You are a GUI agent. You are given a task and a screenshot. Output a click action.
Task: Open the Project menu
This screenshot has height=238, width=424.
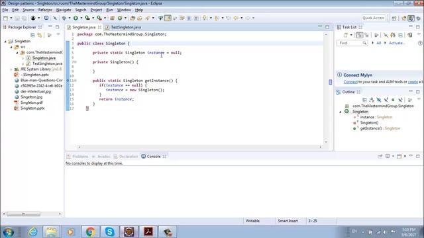96,10
